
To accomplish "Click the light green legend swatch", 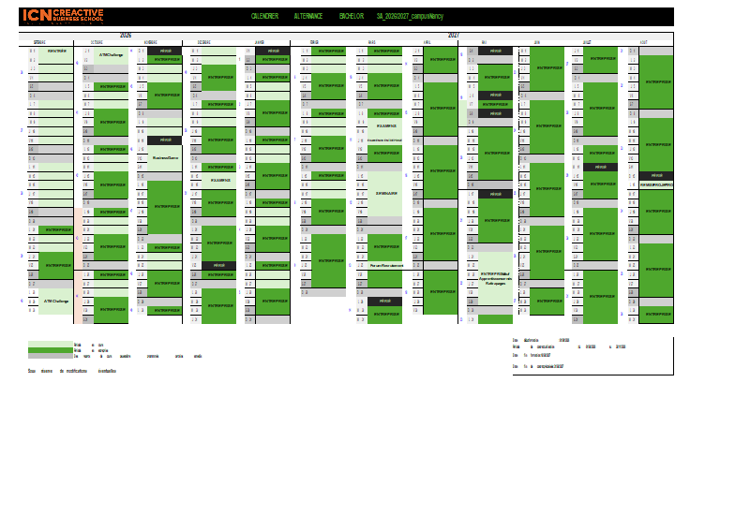I will (51, 344).
